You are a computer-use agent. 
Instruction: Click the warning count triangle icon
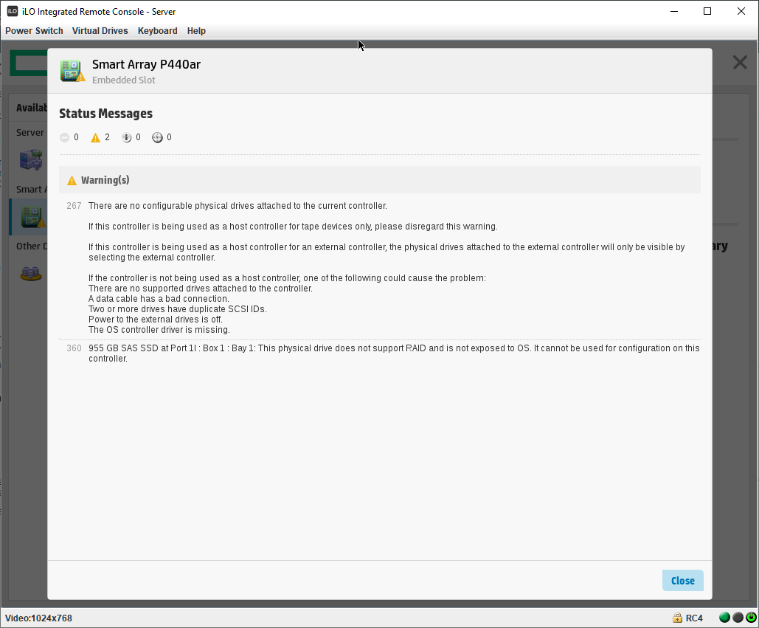point(95,137)
